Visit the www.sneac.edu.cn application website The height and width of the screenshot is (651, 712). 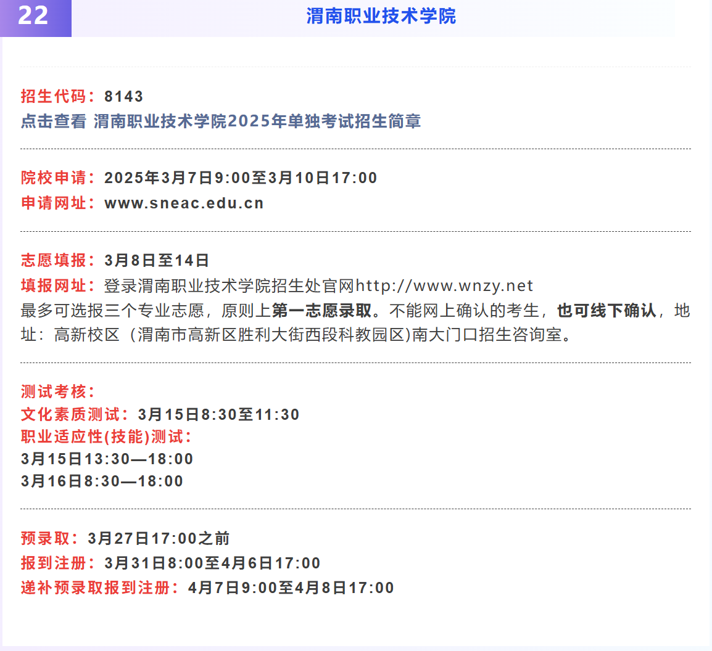(x=183, y=202)
